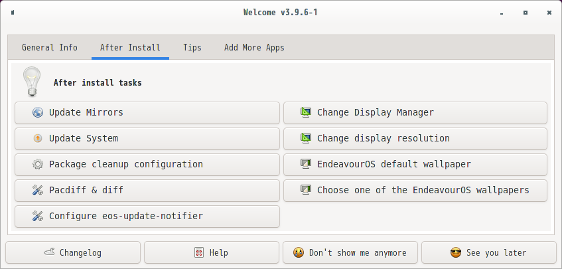562x269 pixels.
Task: Open Help
Action: click(x=212, y=252)
